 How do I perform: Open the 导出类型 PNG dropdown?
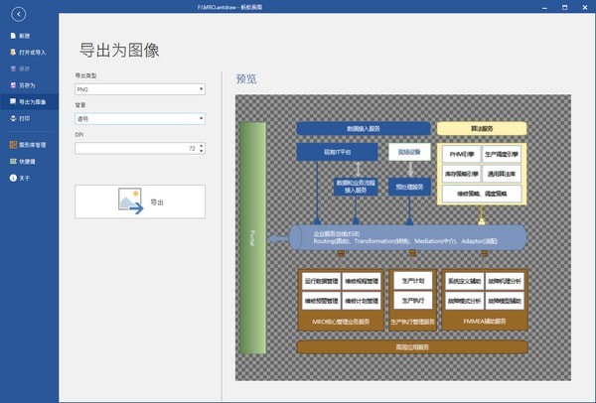(139, 88)
